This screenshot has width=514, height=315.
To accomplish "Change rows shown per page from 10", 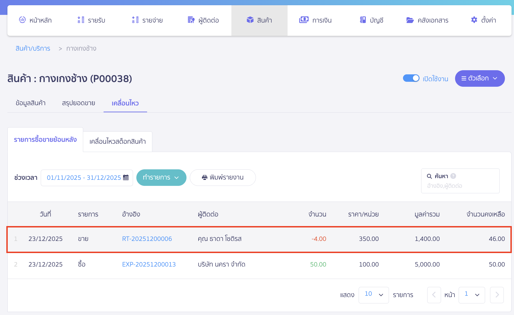I will [374, 295].
